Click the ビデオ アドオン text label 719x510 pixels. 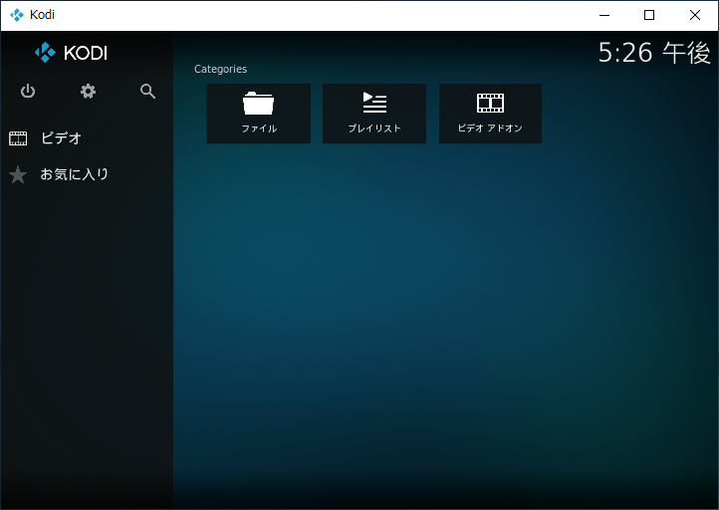pos(490,128)
